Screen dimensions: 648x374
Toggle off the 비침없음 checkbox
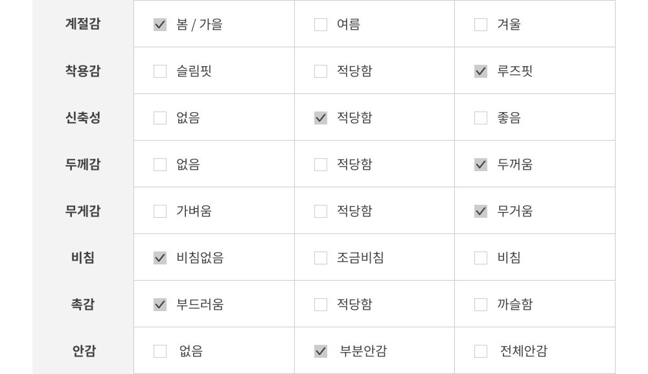(160, 258)
